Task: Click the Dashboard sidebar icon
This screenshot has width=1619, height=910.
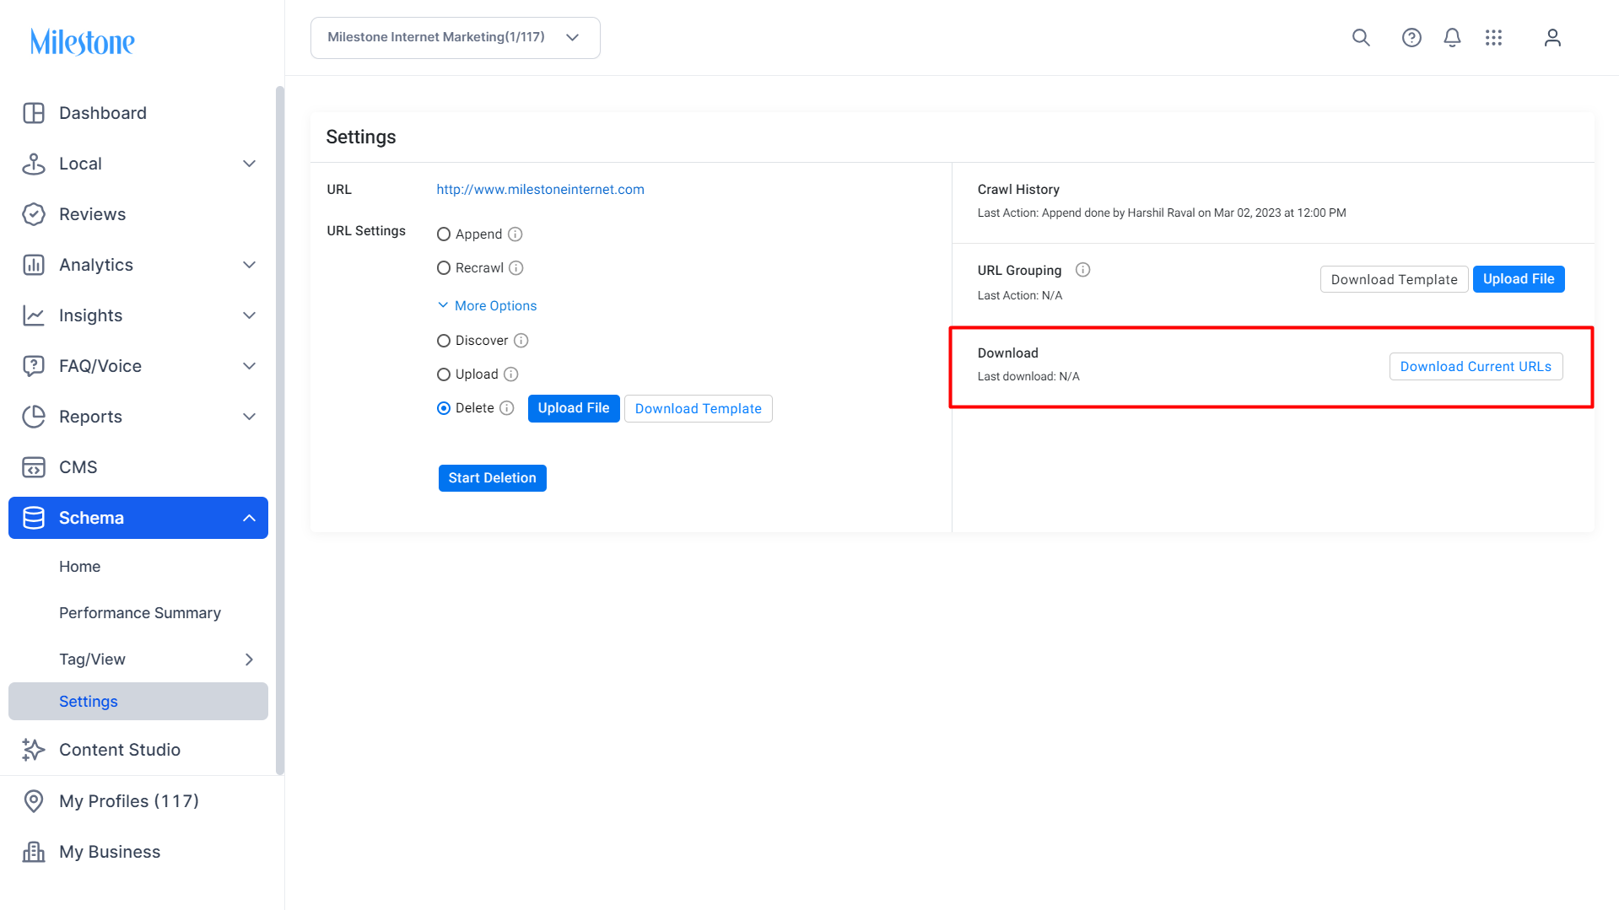Action: pos(34,113)
